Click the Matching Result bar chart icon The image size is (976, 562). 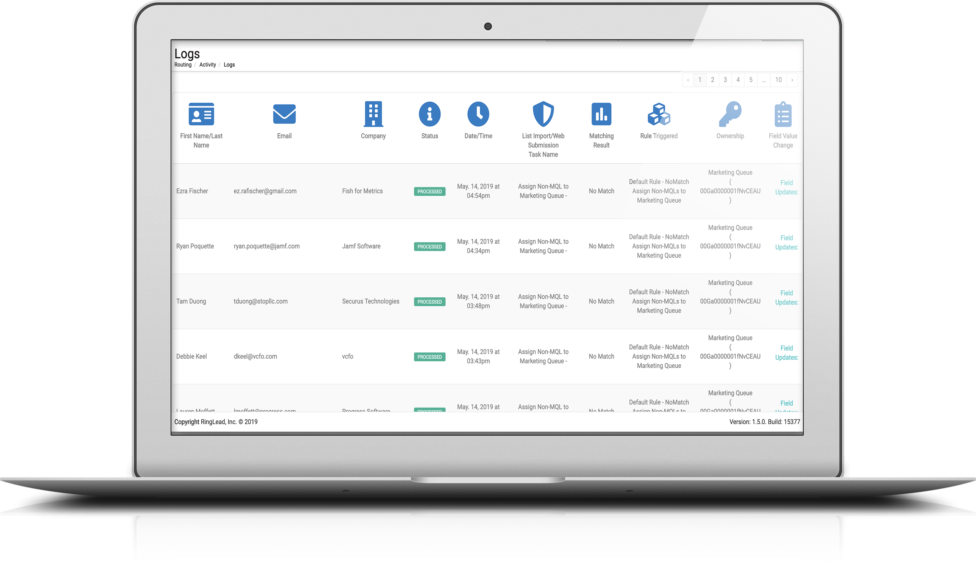tap(601, 114)
